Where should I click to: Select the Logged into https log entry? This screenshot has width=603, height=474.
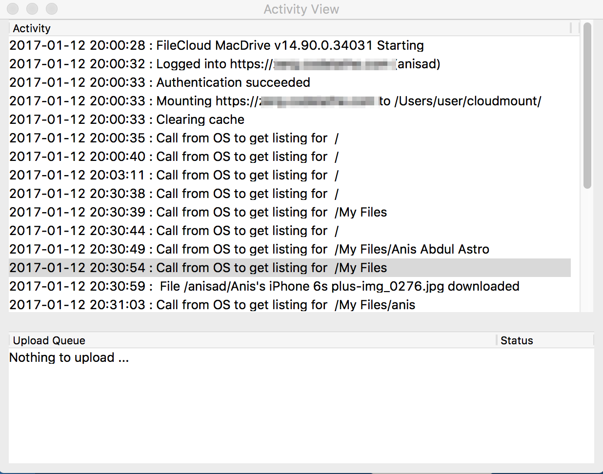coord(224,64)
